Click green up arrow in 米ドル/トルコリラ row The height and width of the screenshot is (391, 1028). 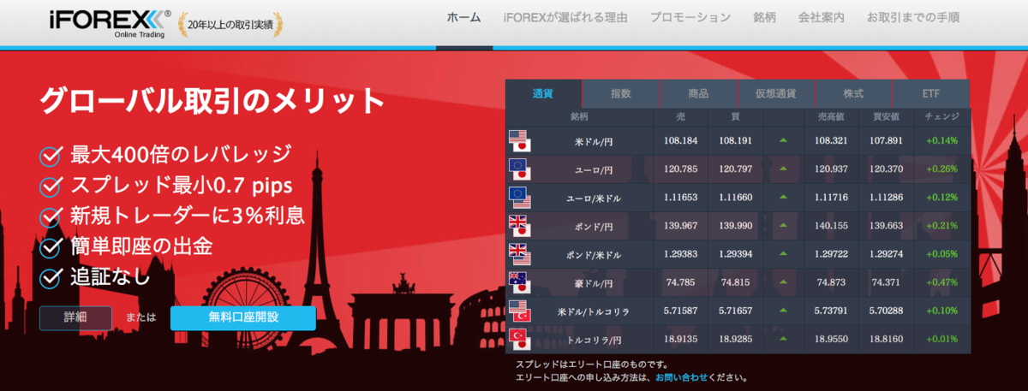pos(783,311)
